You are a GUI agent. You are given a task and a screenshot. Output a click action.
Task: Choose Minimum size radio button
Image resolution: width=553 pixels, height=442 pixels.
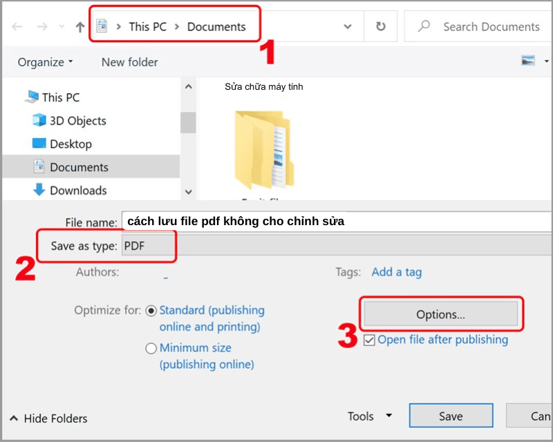151,349
